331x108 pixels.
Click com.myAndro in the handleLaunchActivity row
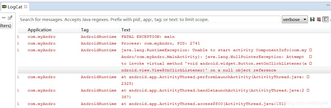point(41,90)
